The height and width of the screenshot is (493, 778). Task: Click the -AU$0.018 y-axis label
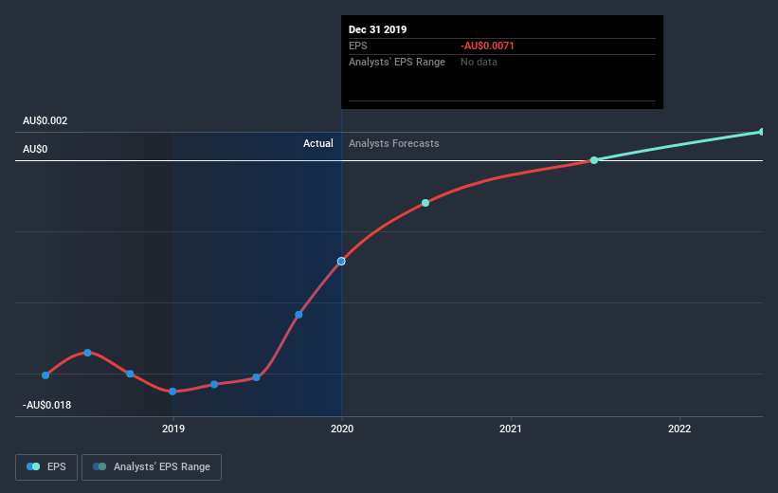pyautogui.click(x=47, y=405)
